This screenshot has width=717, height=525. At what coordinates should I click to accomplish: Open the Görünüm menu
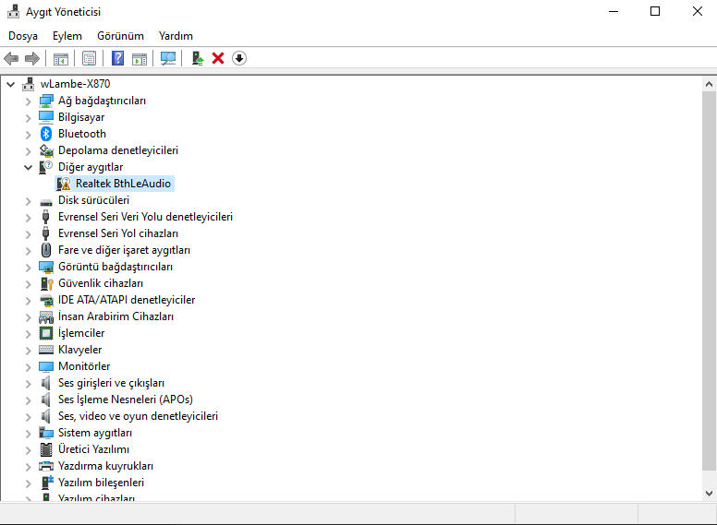pyautogui.click(x=120, y=36)
